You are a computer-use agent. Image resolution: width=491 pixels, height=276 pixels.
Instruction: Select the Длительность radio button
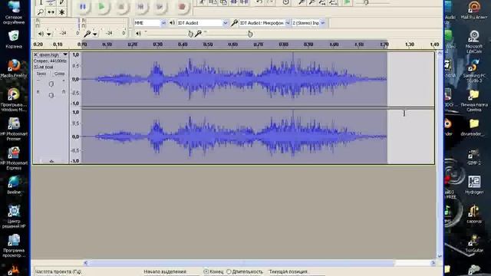click(x=229, y=271)
